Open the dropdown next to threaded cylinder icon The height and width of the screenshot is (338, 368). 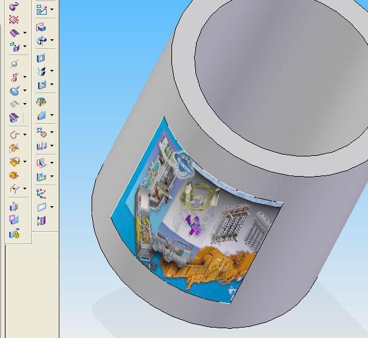pos(52,71)
